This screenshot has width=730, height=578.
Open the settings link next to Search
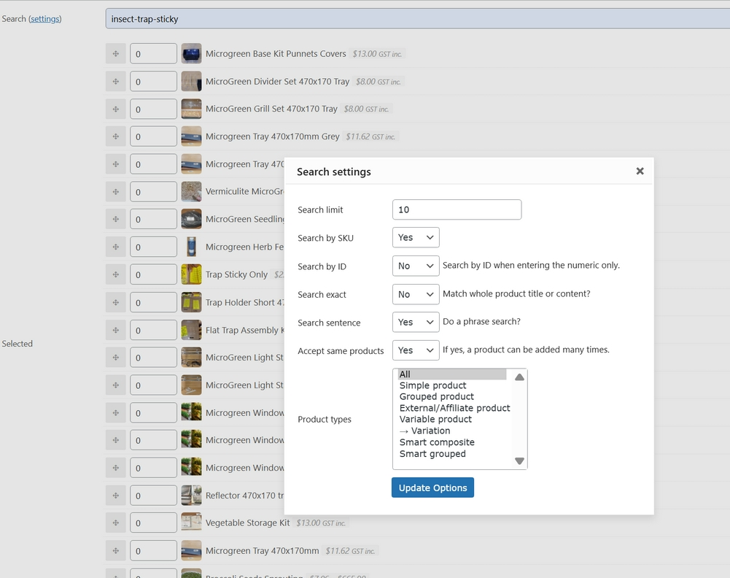click(x=45, y=18)
